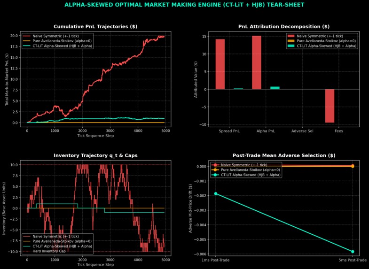Click the "-0.003" tick in Adverse Selection chart
Image resolution: width=369 pixels, height=269 pixels.
pyautogui.click(x=201, y=210)
